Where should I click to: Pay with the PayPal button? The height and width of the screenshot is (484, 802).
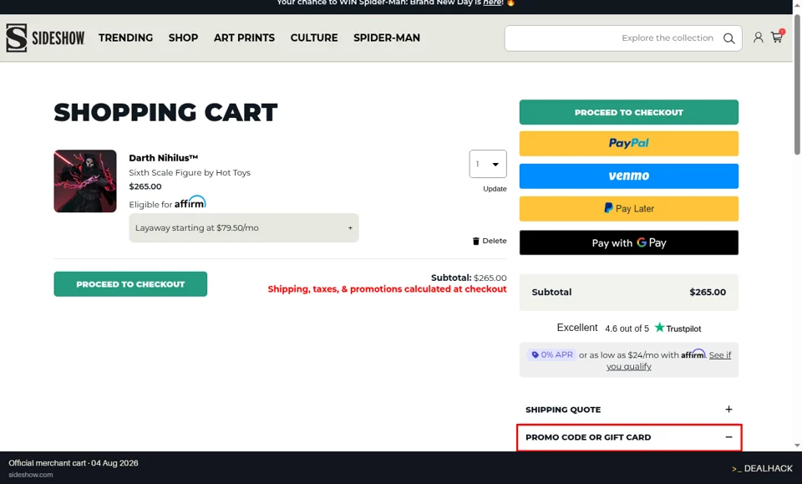coord(628,143)
